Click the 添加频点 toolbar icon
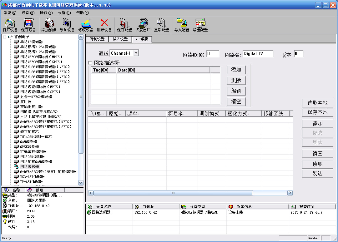 click(49, 23)
